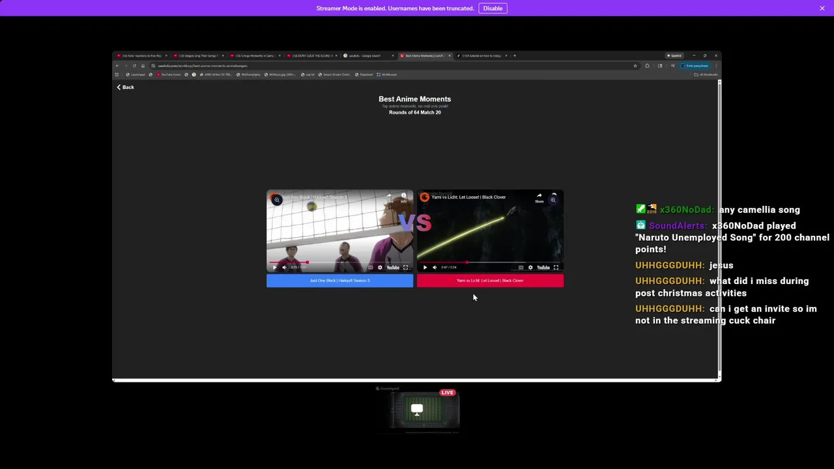Vote for Just One Block Haikyu blue button

pyautogui.click(x=339, y=281)
